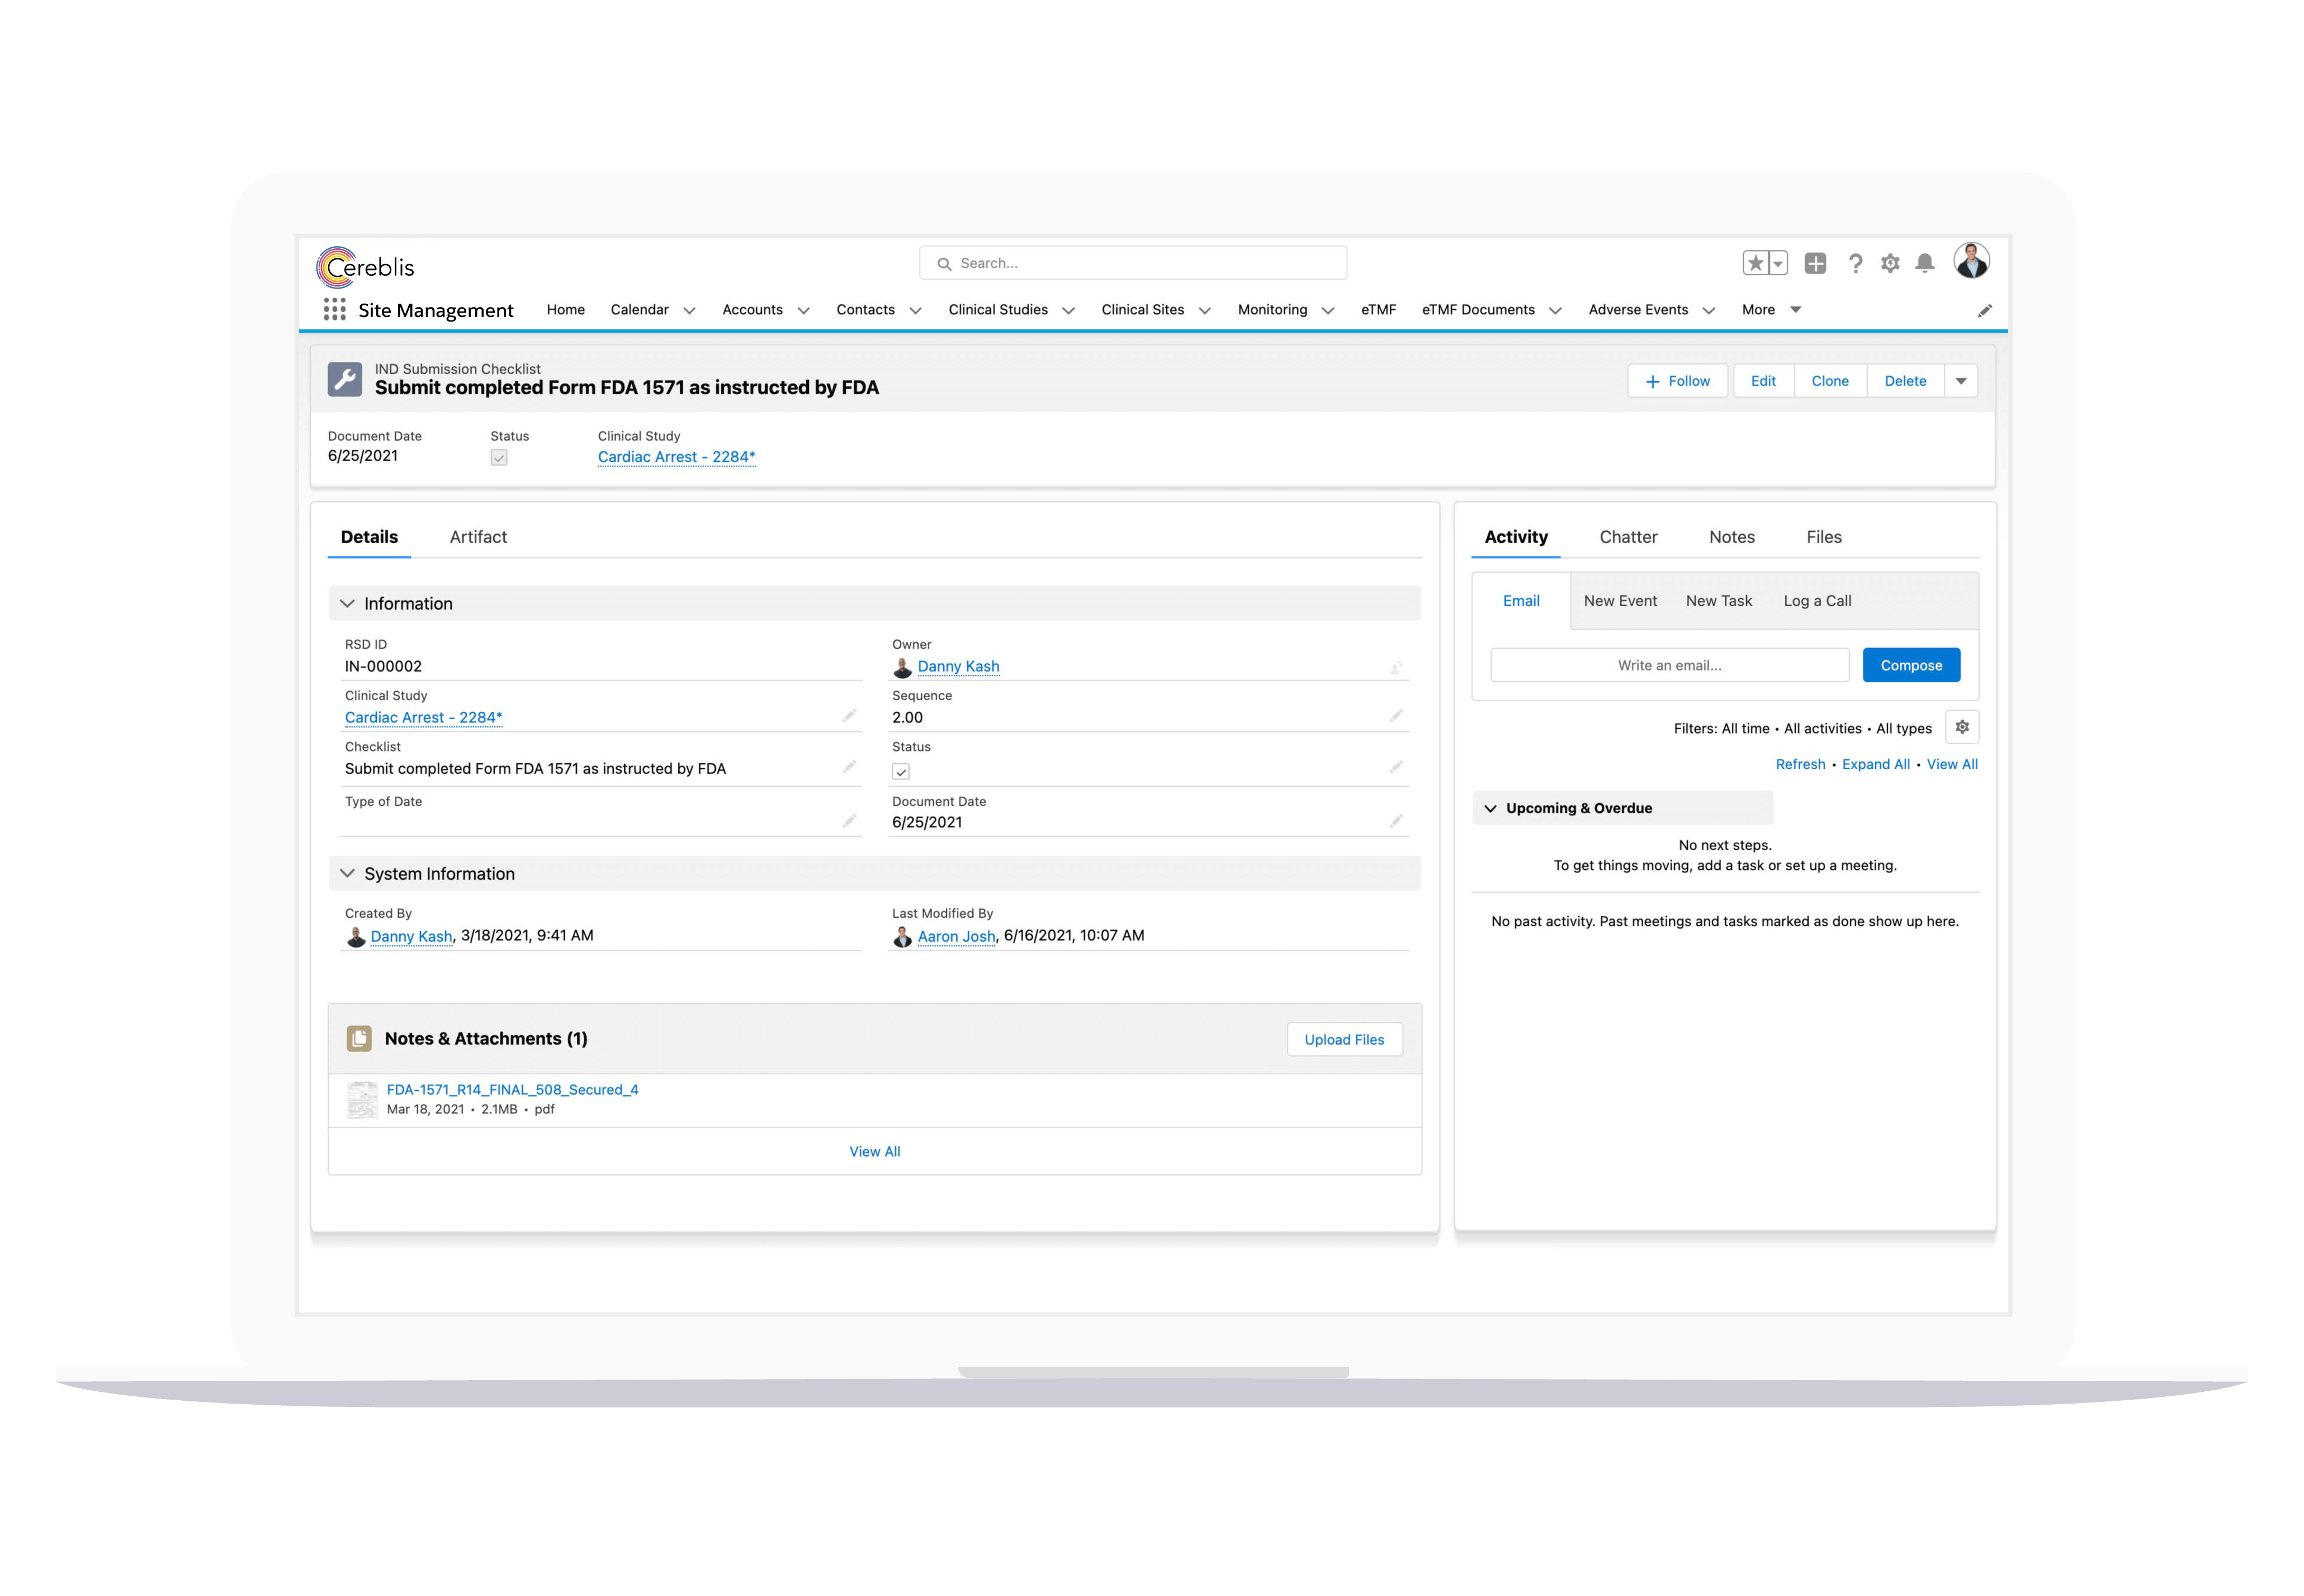Open FDA-1571_R14_FINAL_508_Secured_4 file link
Image resolution: width=2304 pixels, height=1596 pixels.
(x=513, y=1089)
